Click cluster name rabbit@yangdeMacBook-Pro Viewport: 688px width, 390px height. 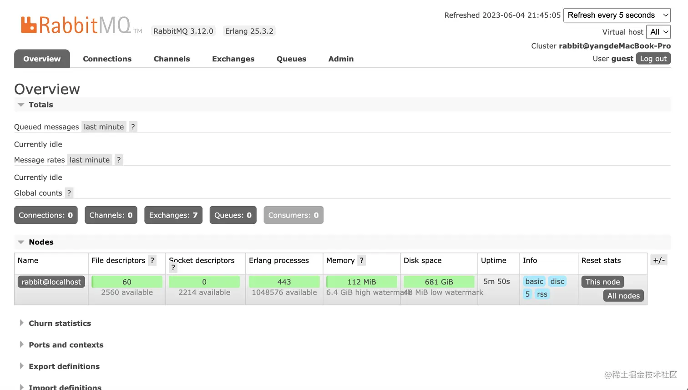click(x=615, y=46)
